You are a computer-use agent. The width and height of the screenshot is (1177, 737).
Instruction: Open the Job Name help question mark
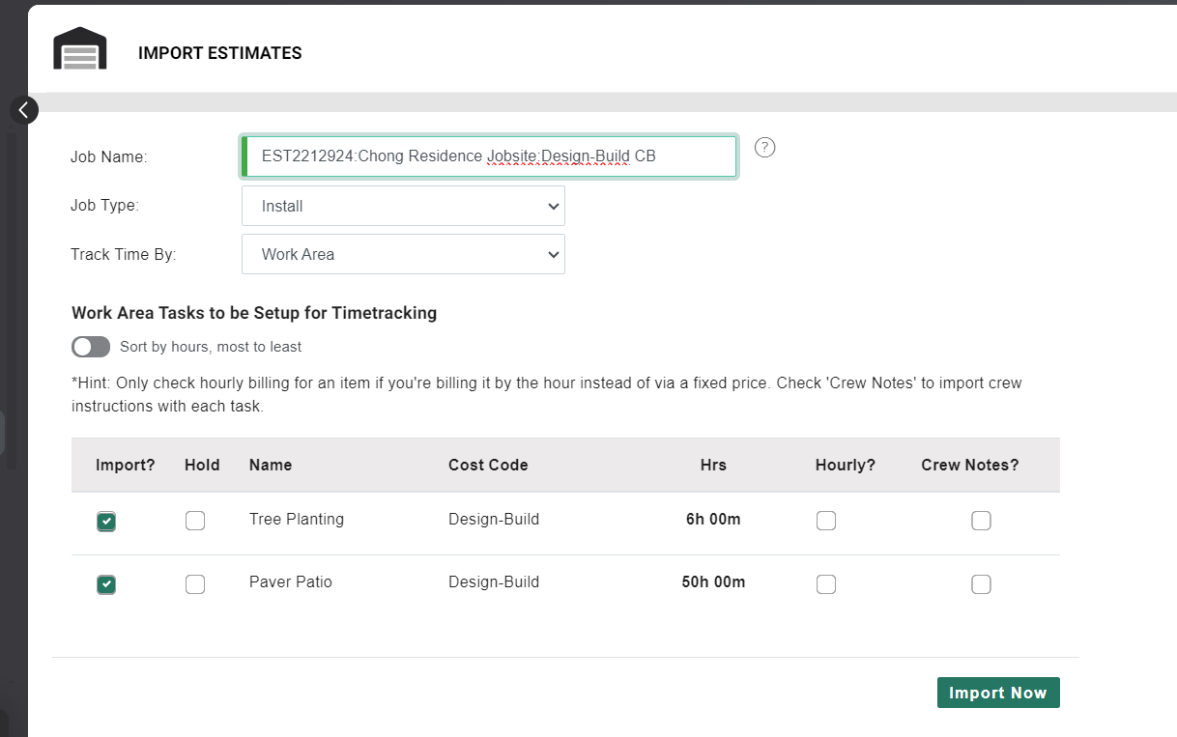click(765, 147)
